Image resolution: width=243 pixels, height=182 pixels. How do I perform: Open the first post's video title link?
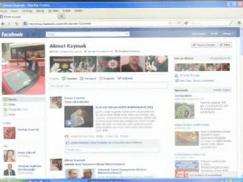[x=124, y=107]
